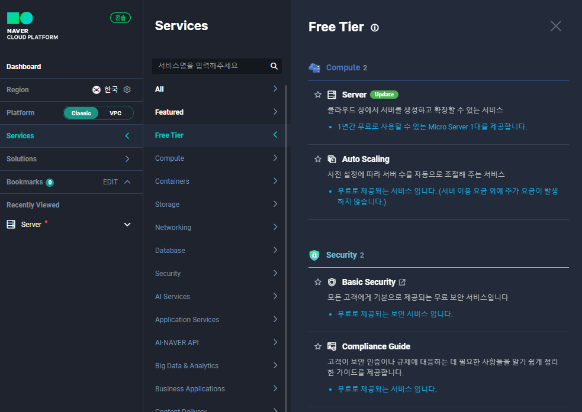Click the Compute 2 section heading
Screen dimensions: 582x412
347,67
